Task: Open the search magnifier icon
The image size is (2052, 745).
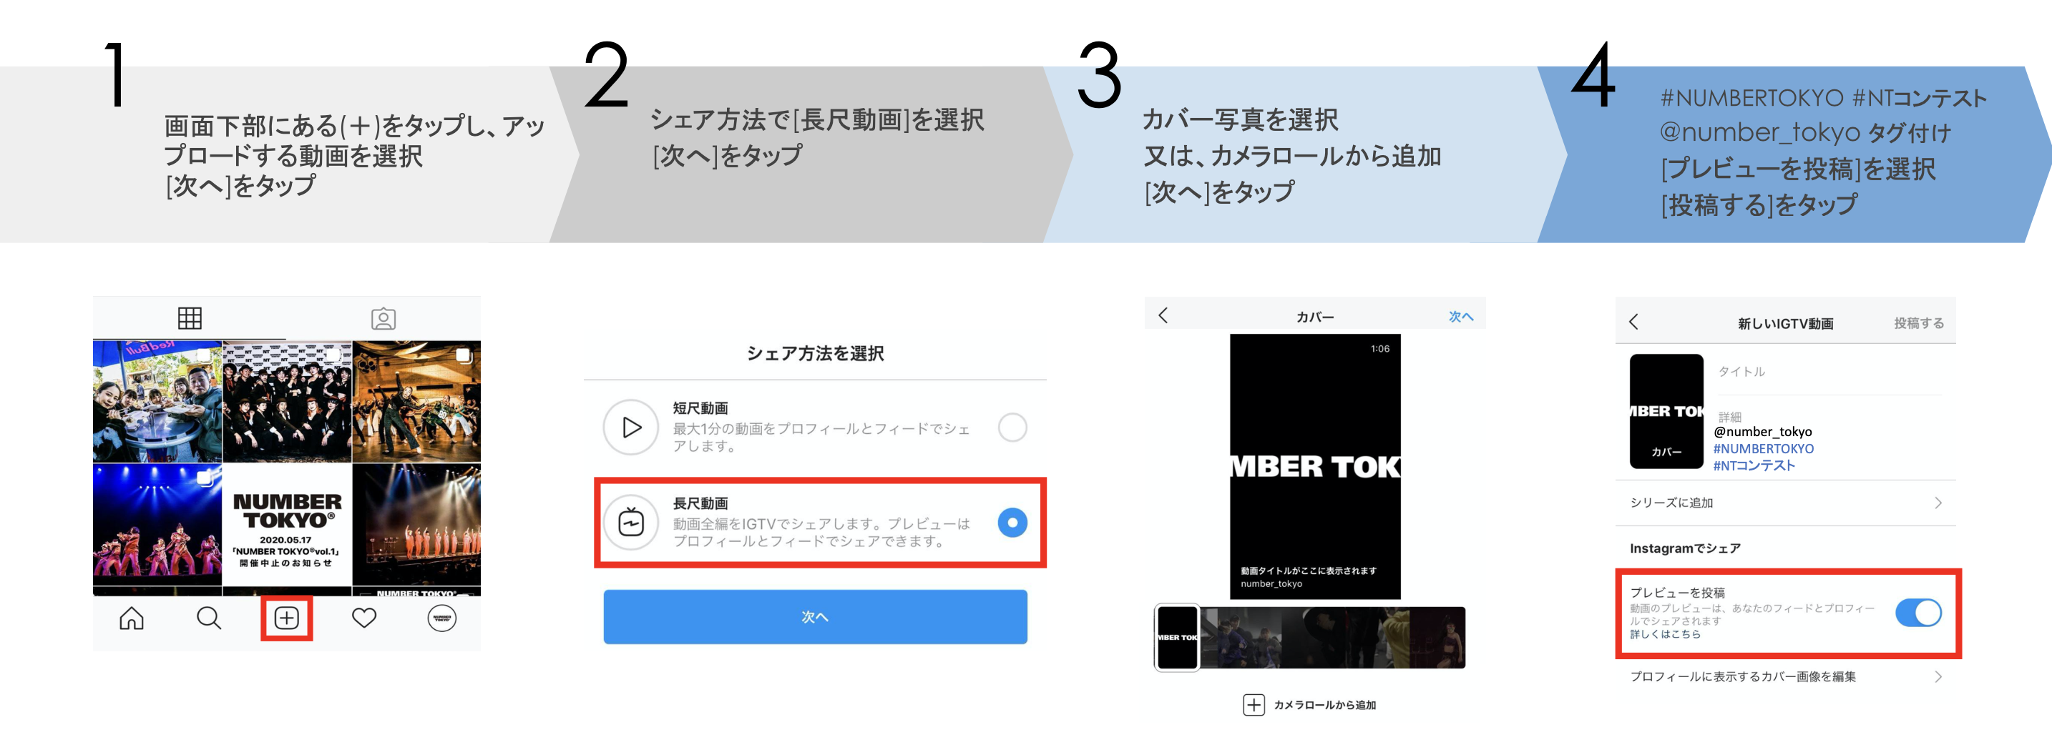Action: [209, 618]
